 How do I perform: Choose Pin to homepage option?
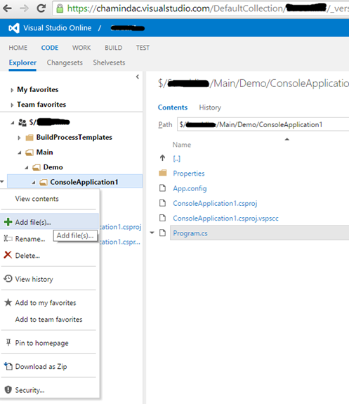[41, 343]
